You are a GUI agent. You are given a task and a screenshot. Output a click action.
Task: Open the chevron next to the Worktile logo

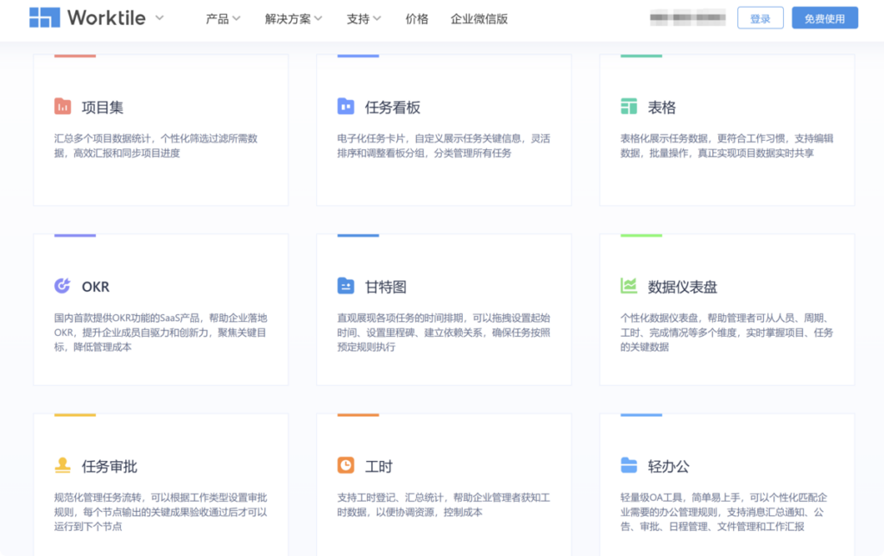pos(158,19)
